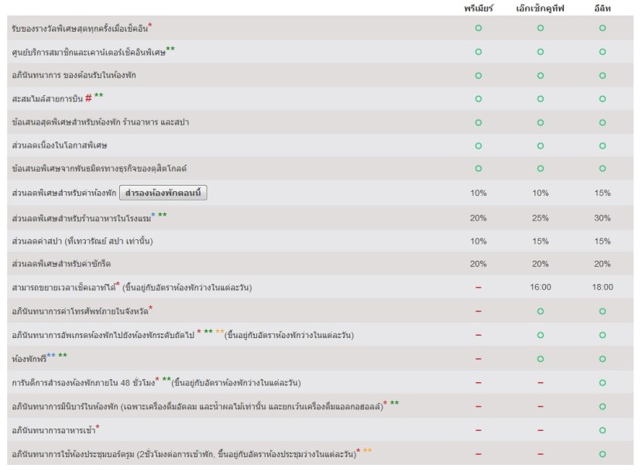The height and width of the screenshot is (475, 642).
Task: Select the เอ็กเซ็กคูทีฟ column header
Action: tap(540, 8)
